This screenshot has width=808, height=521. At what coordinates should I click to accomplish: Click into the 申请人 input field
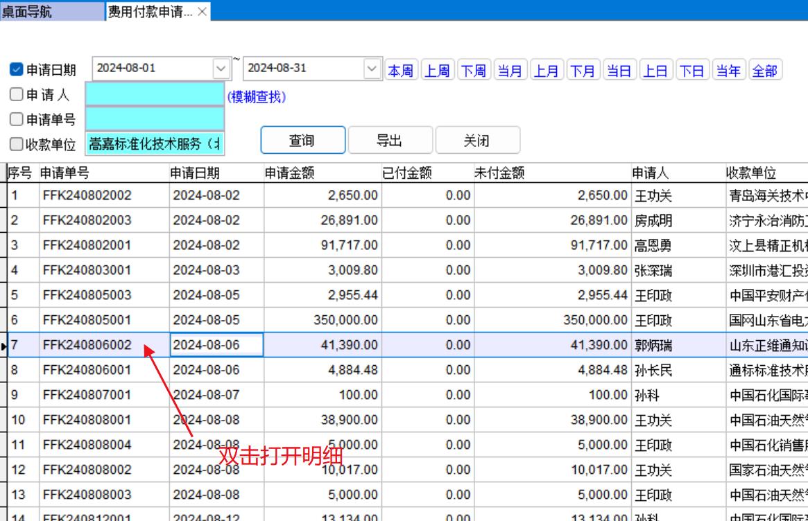click(x=155, y=95)
